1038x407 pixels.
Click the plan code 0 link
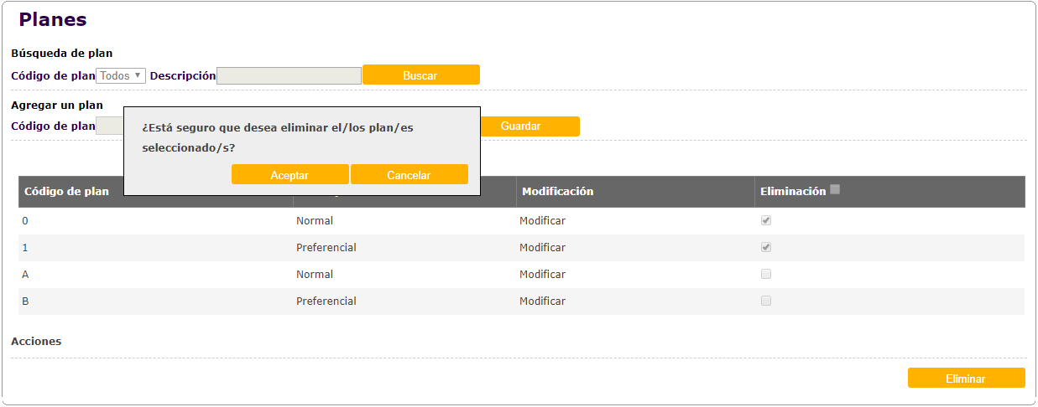tap(25, 221)
